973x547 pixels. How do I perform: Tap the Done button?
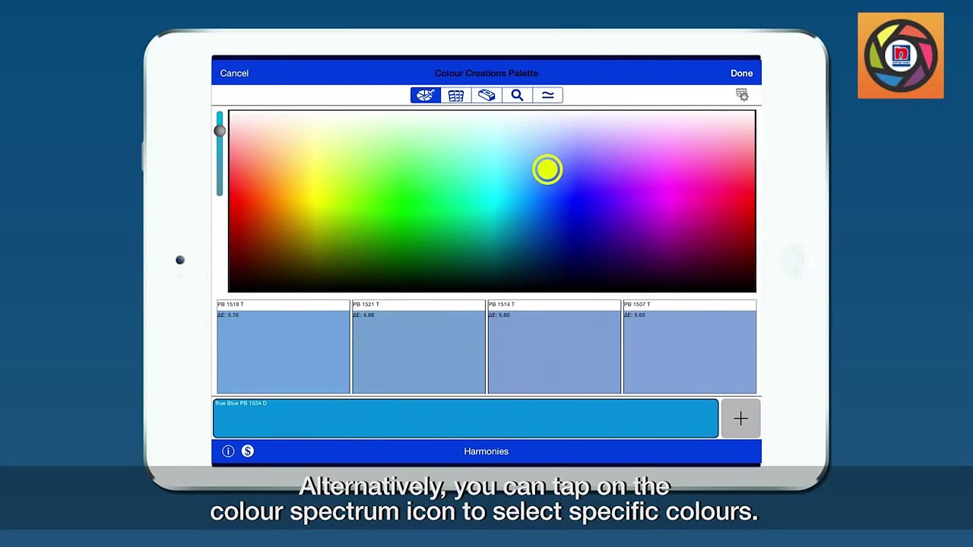[741, 74]
